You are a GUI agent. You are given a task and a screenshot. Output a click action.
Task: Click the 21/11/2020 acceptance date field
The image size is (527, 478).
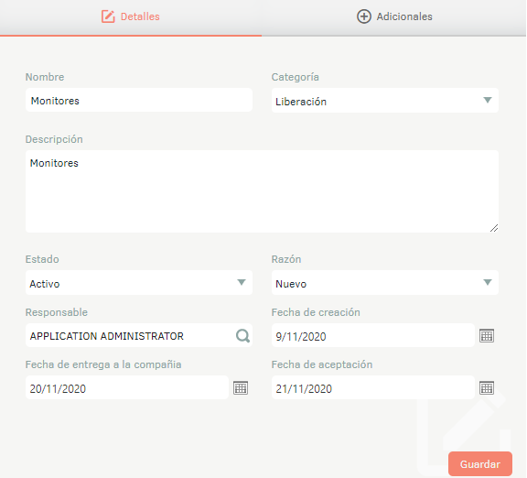[x=373, y=387]
